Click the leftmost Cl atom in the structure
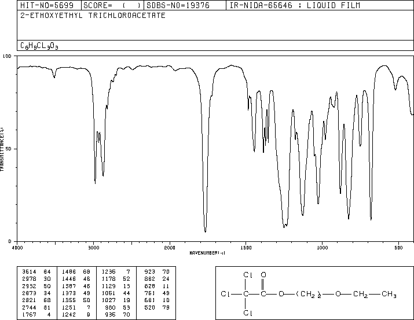414x320 pixels. pos(225,294)
